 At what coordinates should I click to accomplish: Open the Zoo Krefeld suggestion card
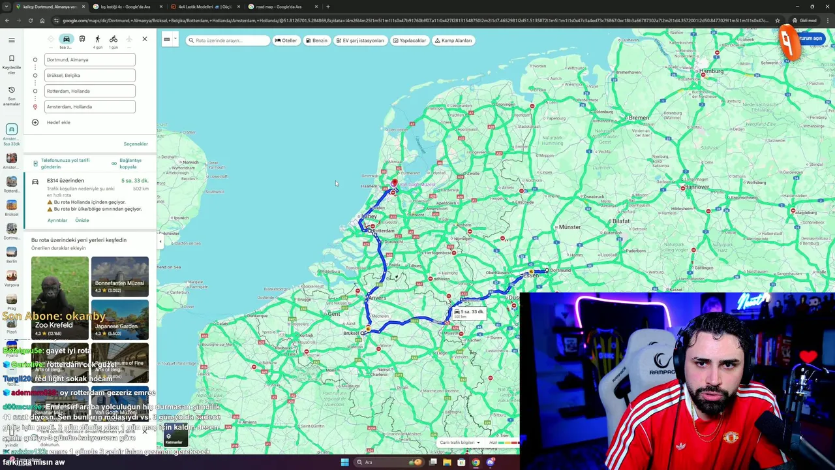[x=60, y=298]
